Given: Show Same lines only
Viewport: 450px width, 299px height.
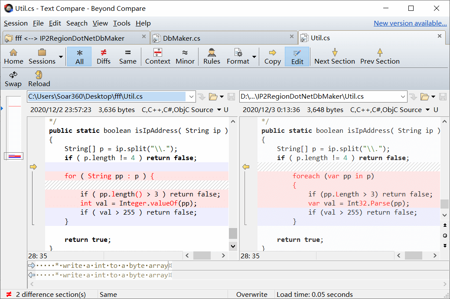Looking at the screenshot, I should click(x=127, y=56).
